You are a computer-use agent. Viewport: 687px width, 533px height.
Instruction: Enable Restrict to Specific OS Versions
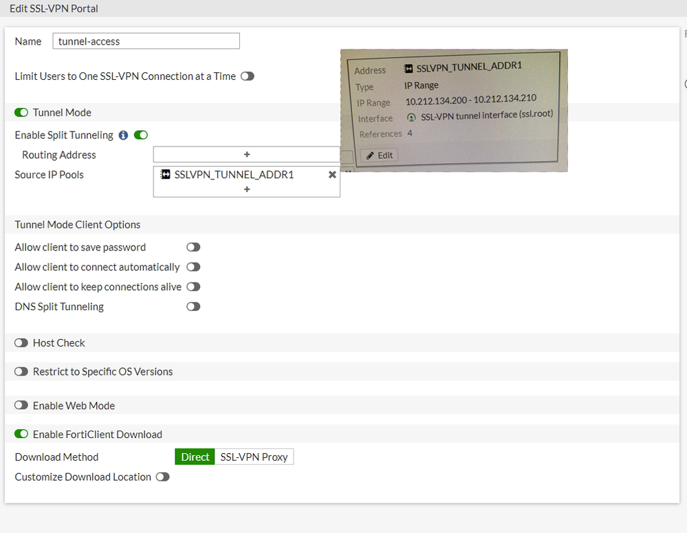(x=21, y=371)
